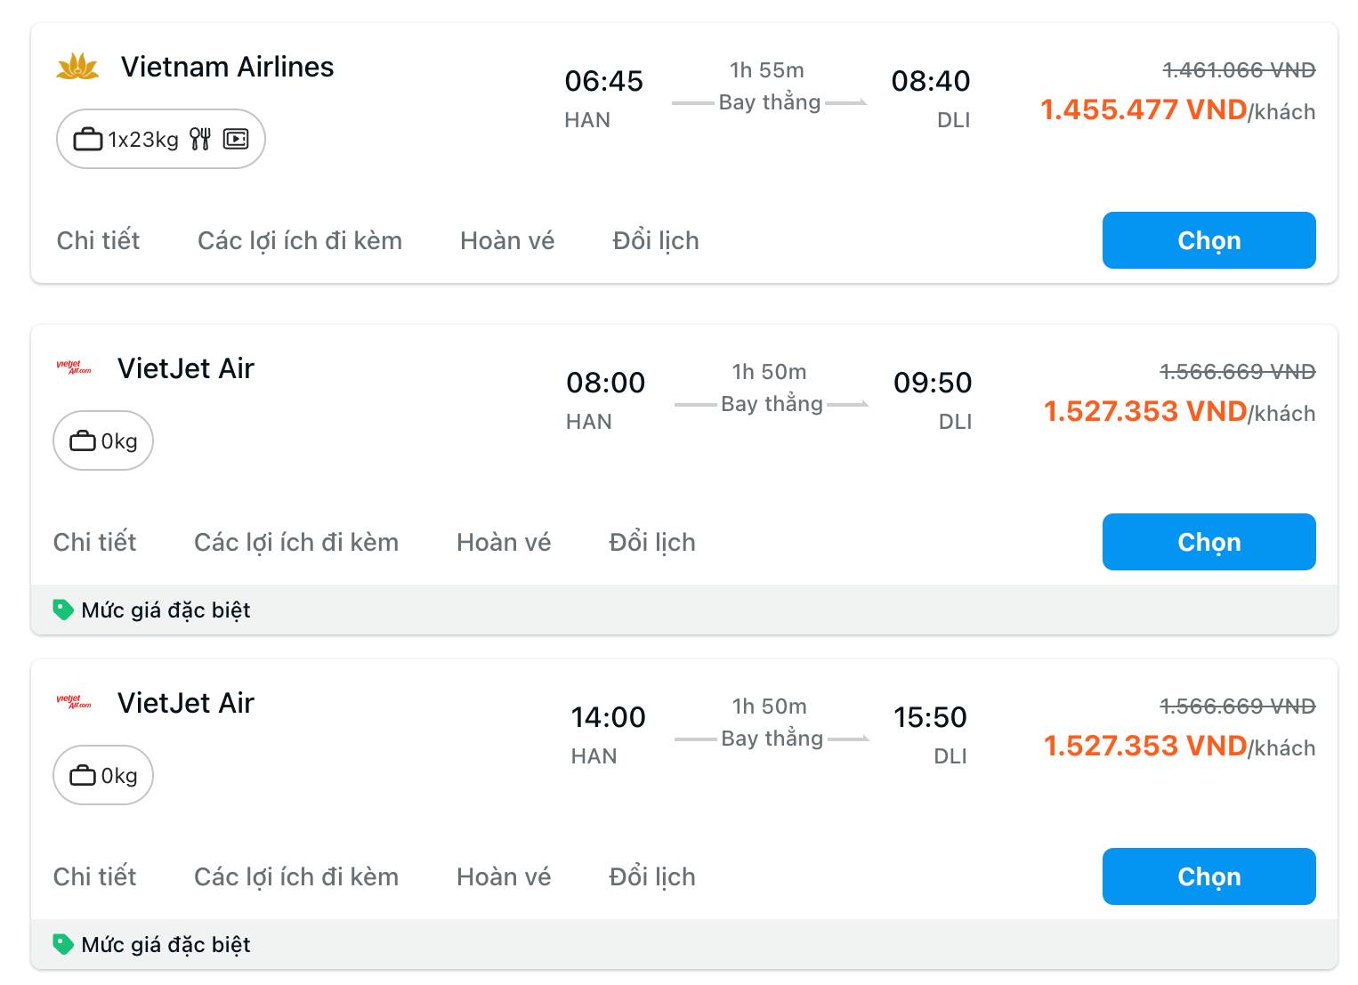Click the in-flight entertainment screen icon
The height and width of the screenshot is (985, 1358).
tap(236, 139)
